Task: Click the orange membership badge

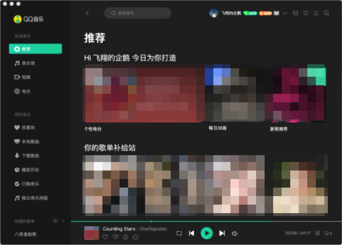Action: click(x=265, y=13)
